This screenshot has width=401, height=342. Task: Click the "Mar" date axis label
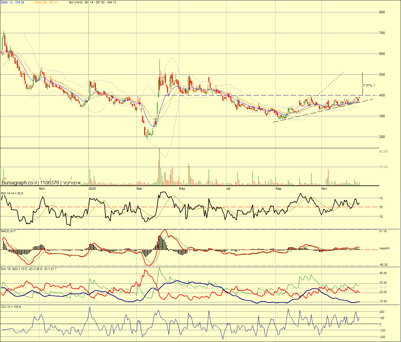[x=139, y=189]
